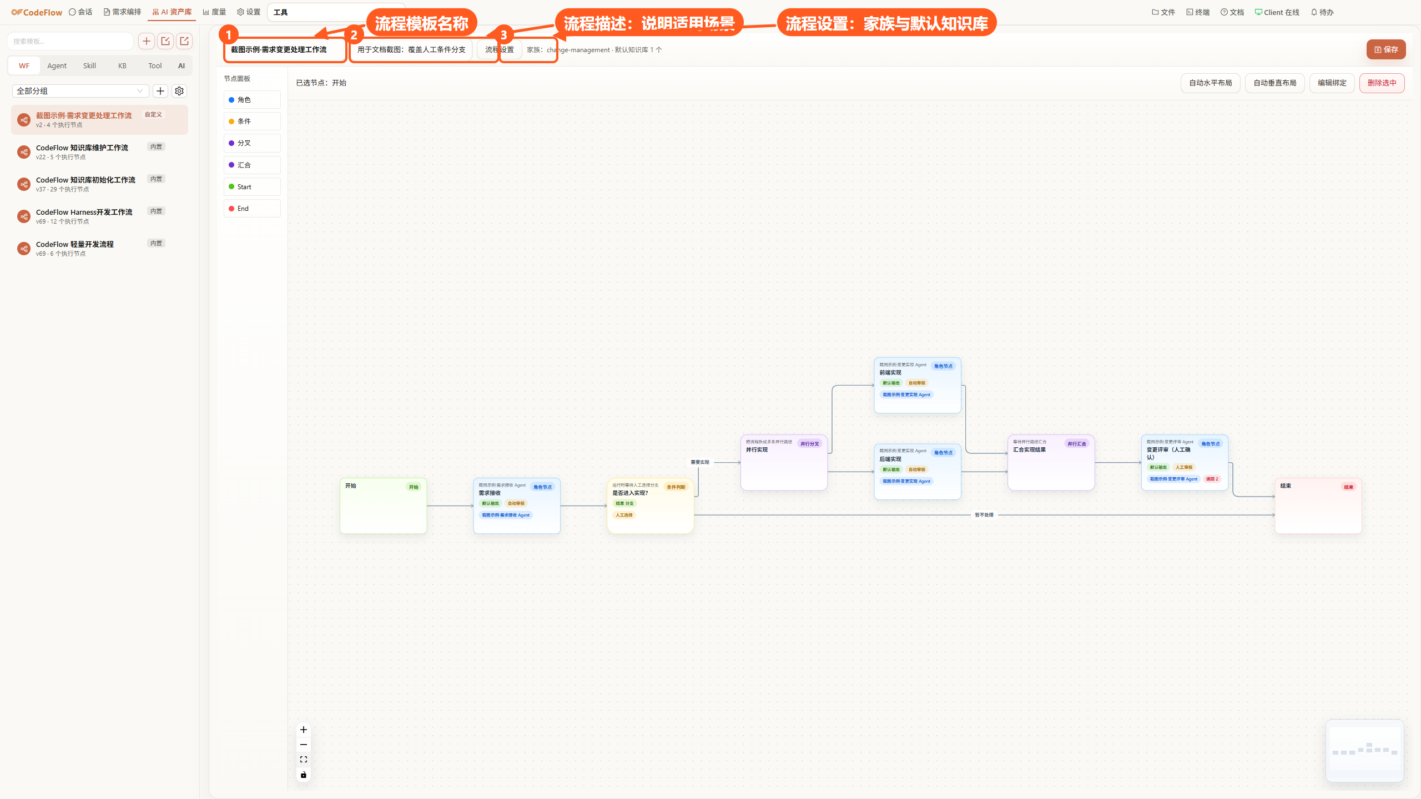1421x799 pixels.
Task: Pick the 汇合 node type from the node panel
Action: [x=252, y=165]
